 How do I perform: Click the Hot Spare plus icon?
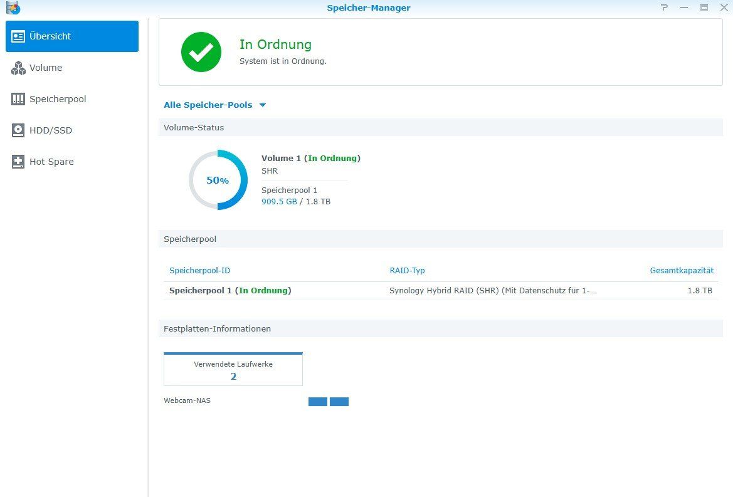18,162
